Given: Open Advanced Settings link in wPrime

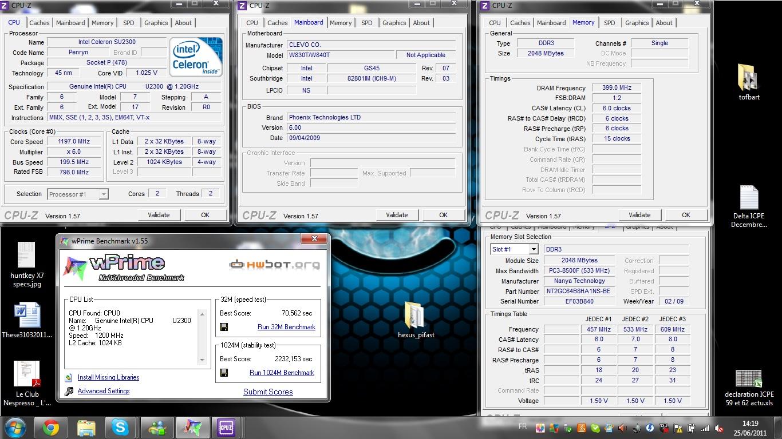Looking at the screenshot, I should (104, 391).
